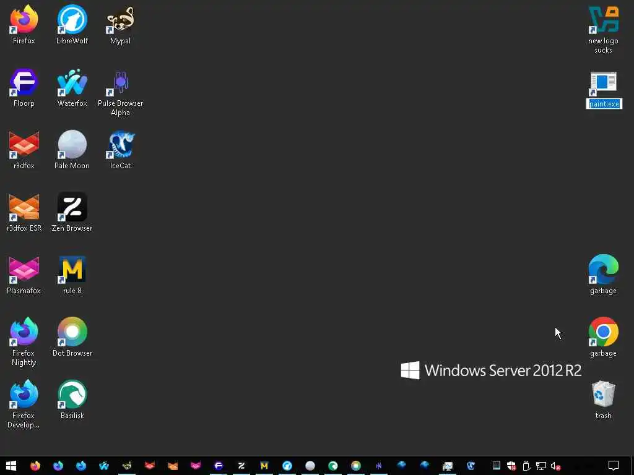634x475 pixels.
Task: Select the 'trash' recycle bin icon
Action: 603,400
